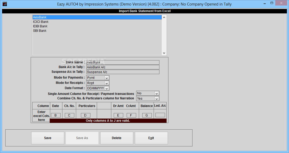
Task: Click the Exit button
Action: click(151, 138)
